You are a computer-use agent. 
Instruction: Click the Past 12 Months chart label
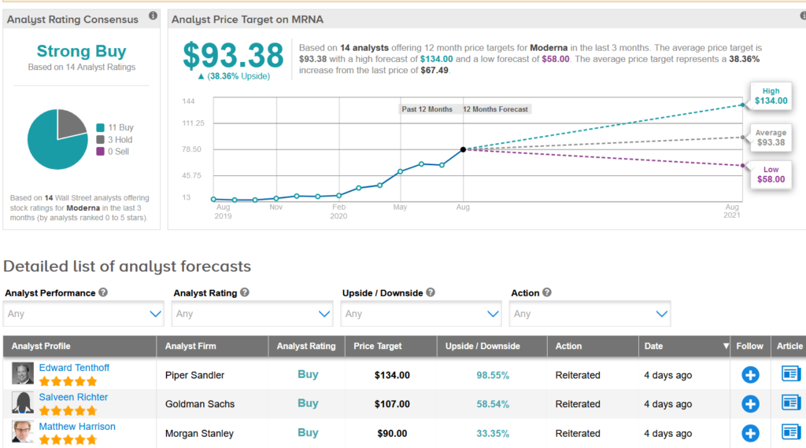click(x=427, y=109)
